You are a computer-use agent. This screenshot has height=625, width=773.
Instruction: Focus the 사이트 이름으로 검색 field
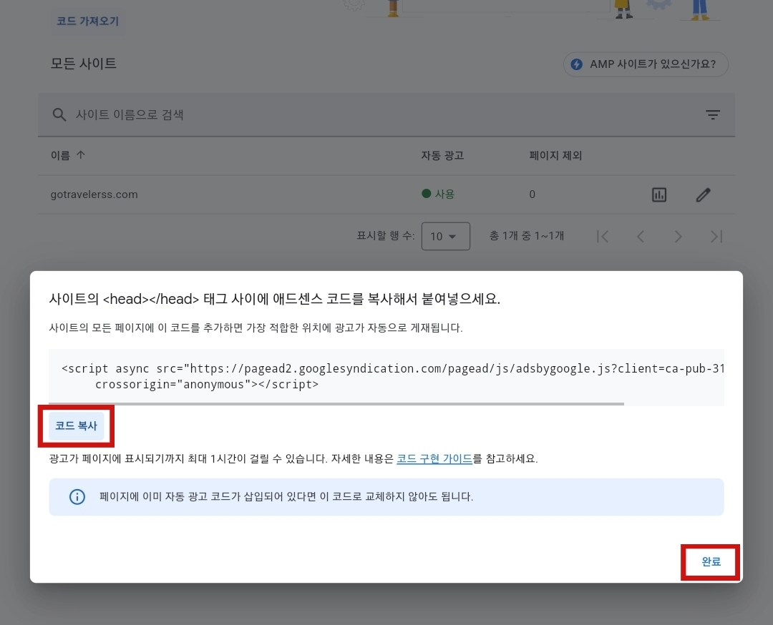(386, 114)
